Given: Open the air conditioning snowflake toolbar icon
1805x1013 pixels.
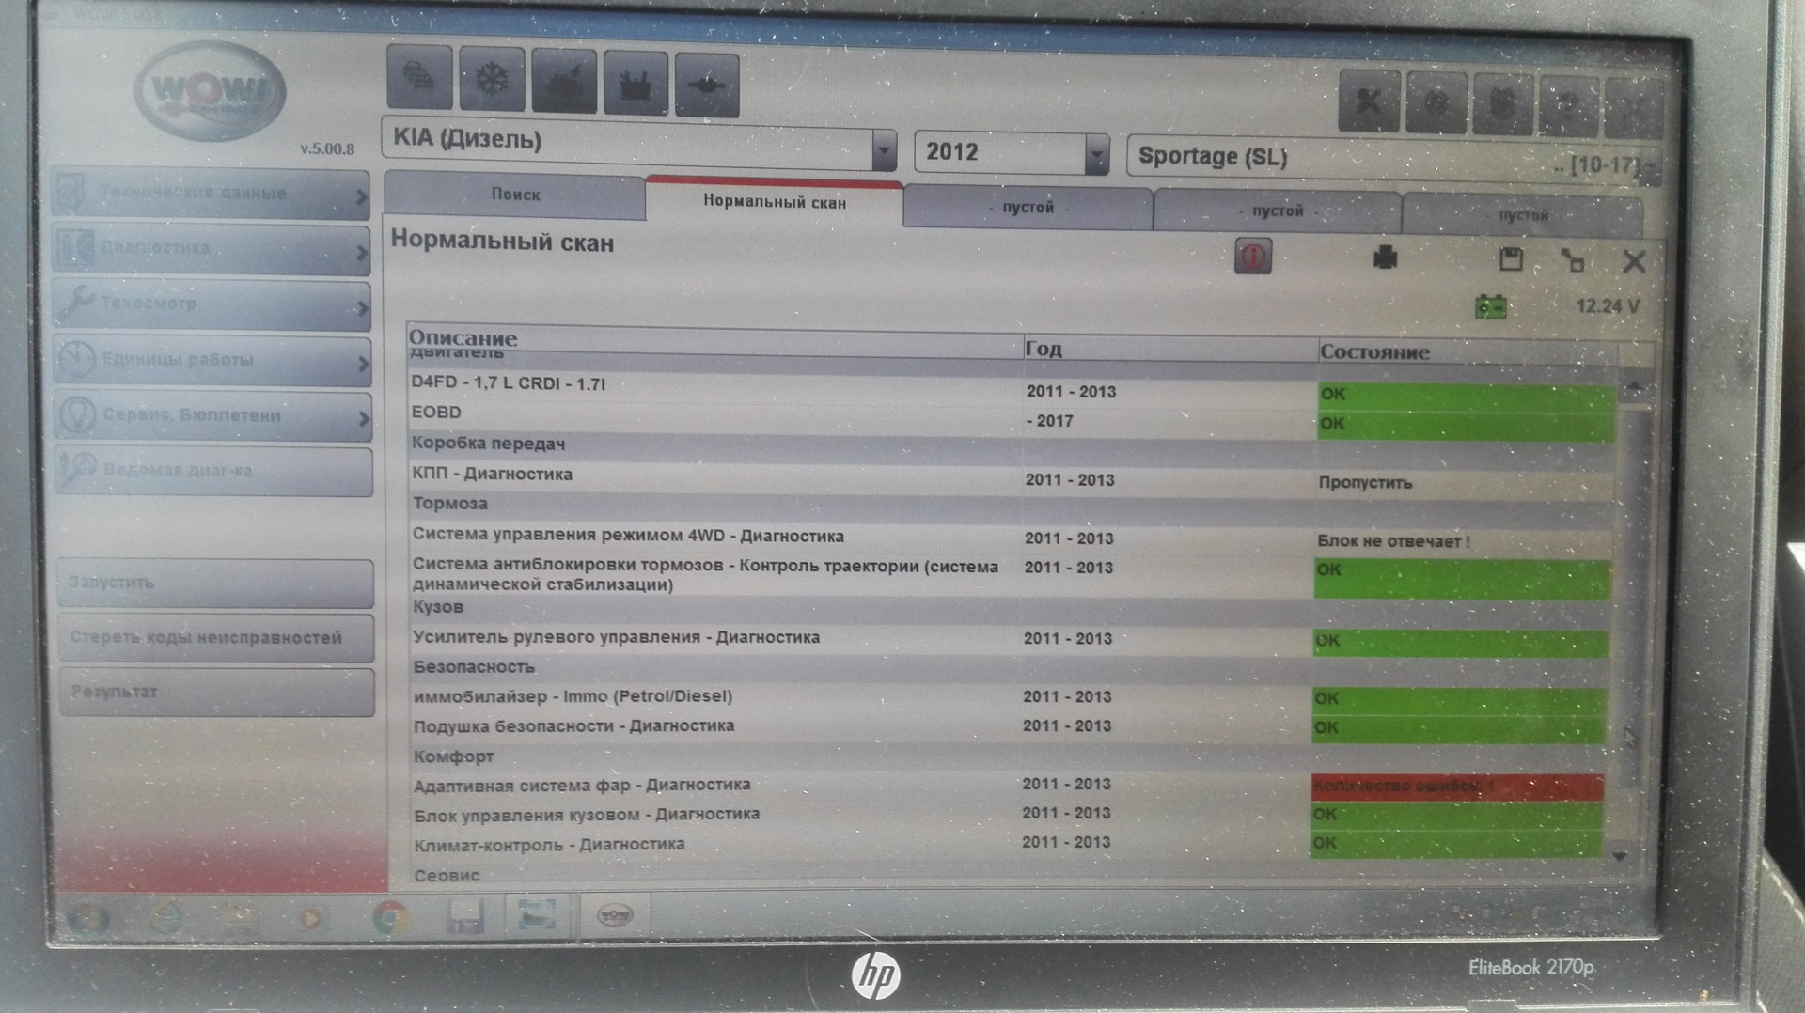Looking at the screenshot, I should tap(492, 79).
